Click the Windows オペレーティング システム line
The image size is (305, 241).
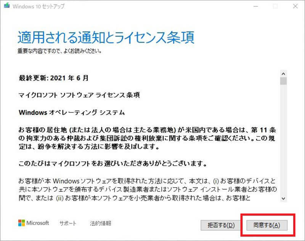[72, 112]
